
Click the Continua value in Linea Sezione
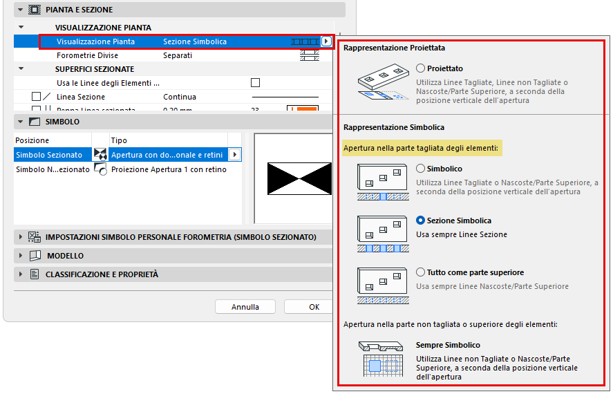click(x=180, y=97)
